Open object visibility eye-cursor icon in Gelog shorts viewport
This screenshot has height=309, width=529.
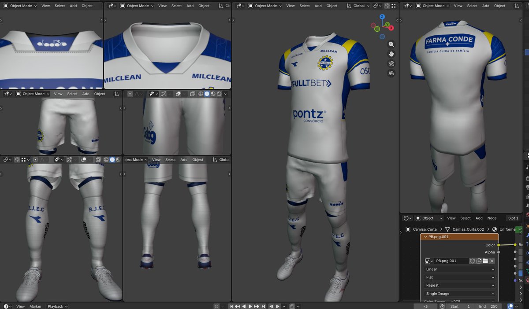pos(153,94)
